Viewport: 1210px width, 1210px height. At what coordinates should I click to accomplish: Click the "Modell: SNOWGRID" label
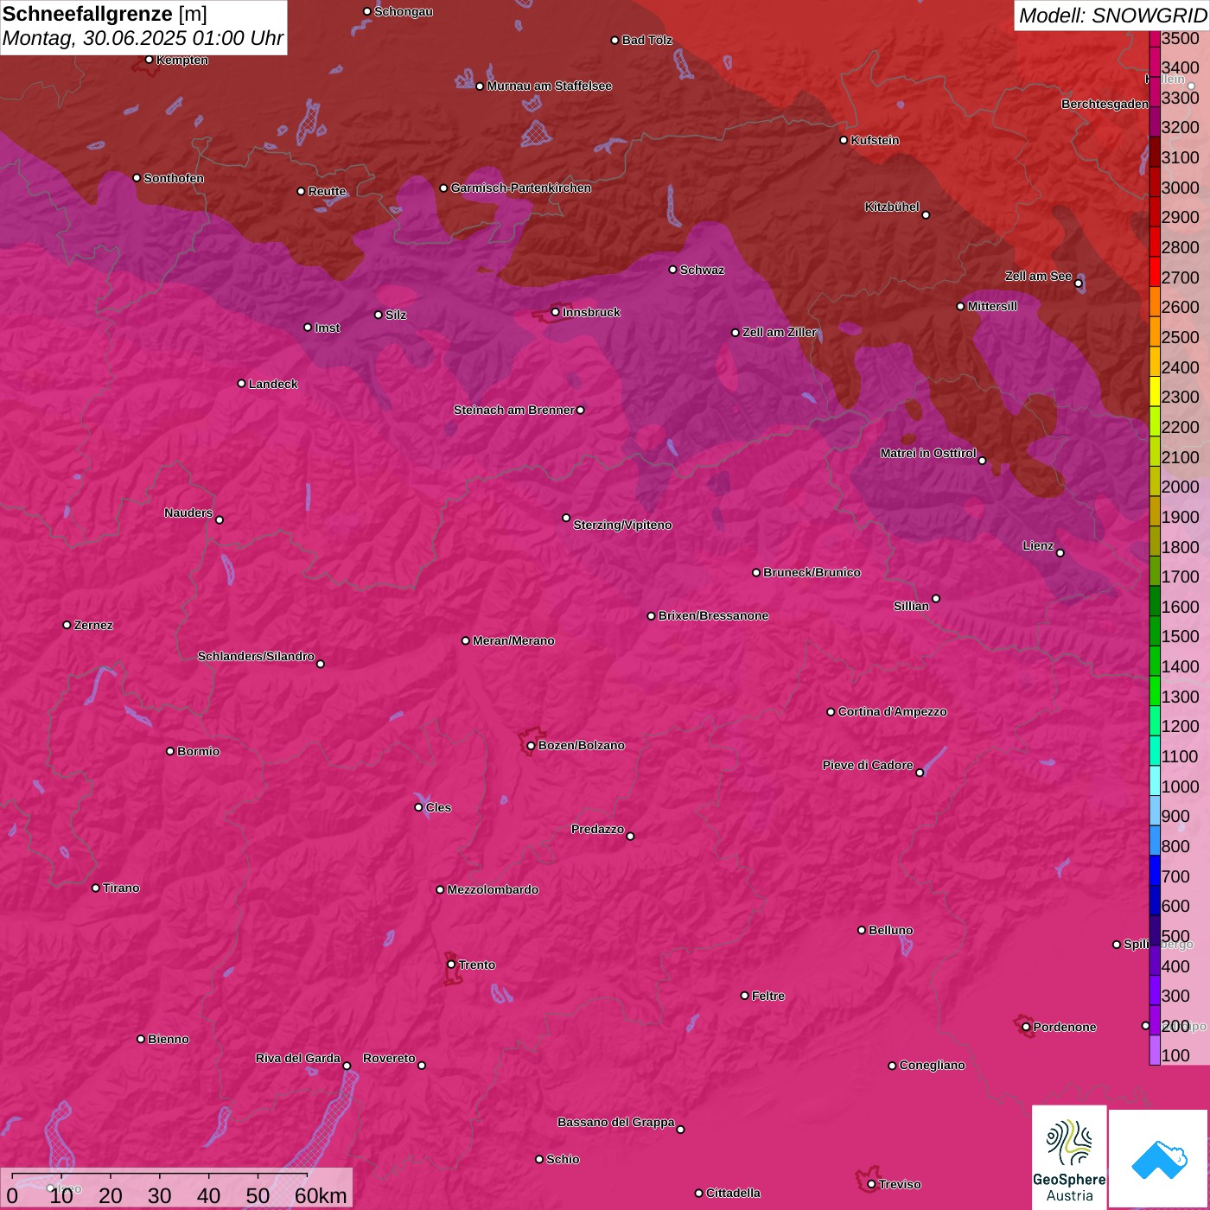1112,15
